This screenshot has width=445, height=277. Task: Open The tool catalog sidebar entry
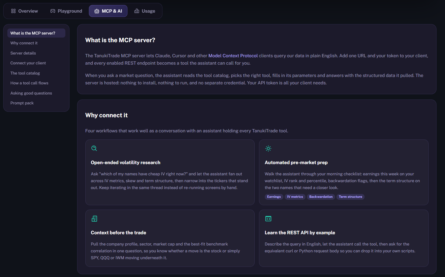tap(36, 73)
